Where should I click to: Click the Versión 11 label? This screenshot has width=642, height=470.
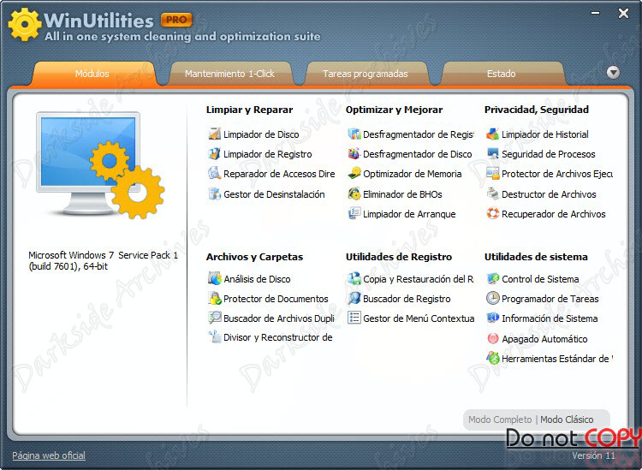(x=593, y=455)
